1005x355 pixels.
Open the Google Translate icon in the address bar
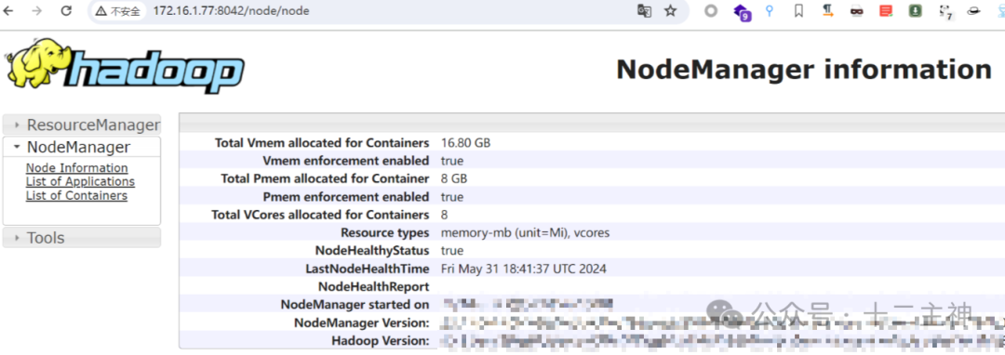644,11
